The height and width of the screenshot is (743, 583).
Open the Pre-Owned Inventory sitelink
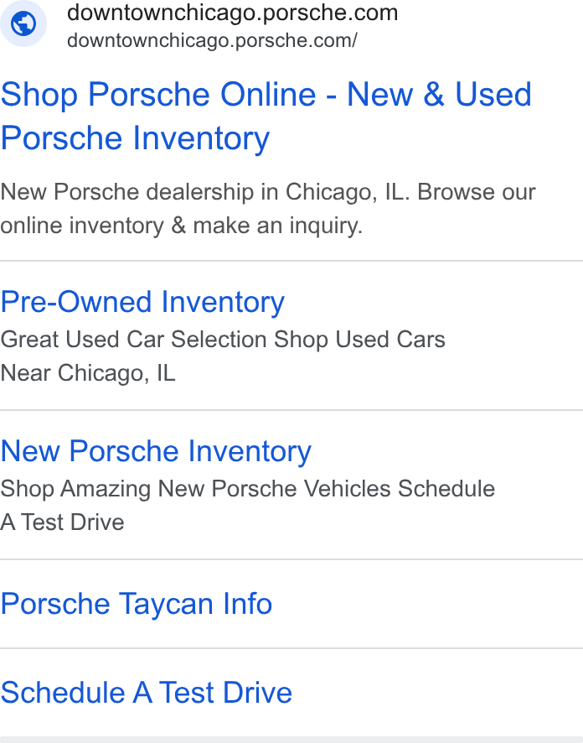tap(142, 302)
